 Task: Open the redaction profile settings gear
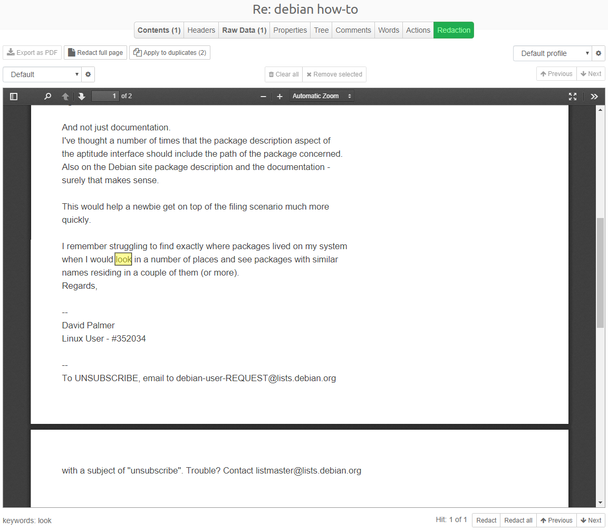599,53
